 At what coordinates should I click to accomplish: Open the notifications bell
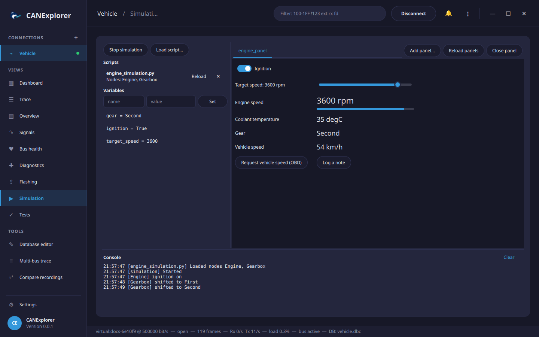pyautogui.click(x=448, y=13)
